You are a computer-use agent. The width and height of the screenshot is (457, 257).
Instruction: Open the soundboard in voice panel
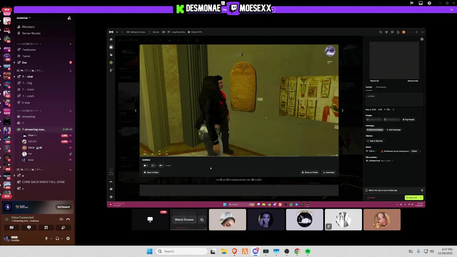click(63, 227)
